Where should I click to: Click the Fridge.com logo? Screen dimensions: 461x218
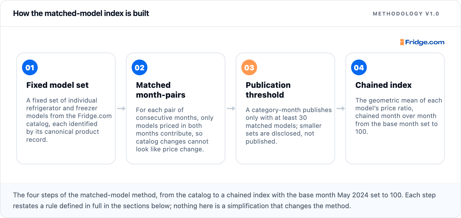click(422, 42)
